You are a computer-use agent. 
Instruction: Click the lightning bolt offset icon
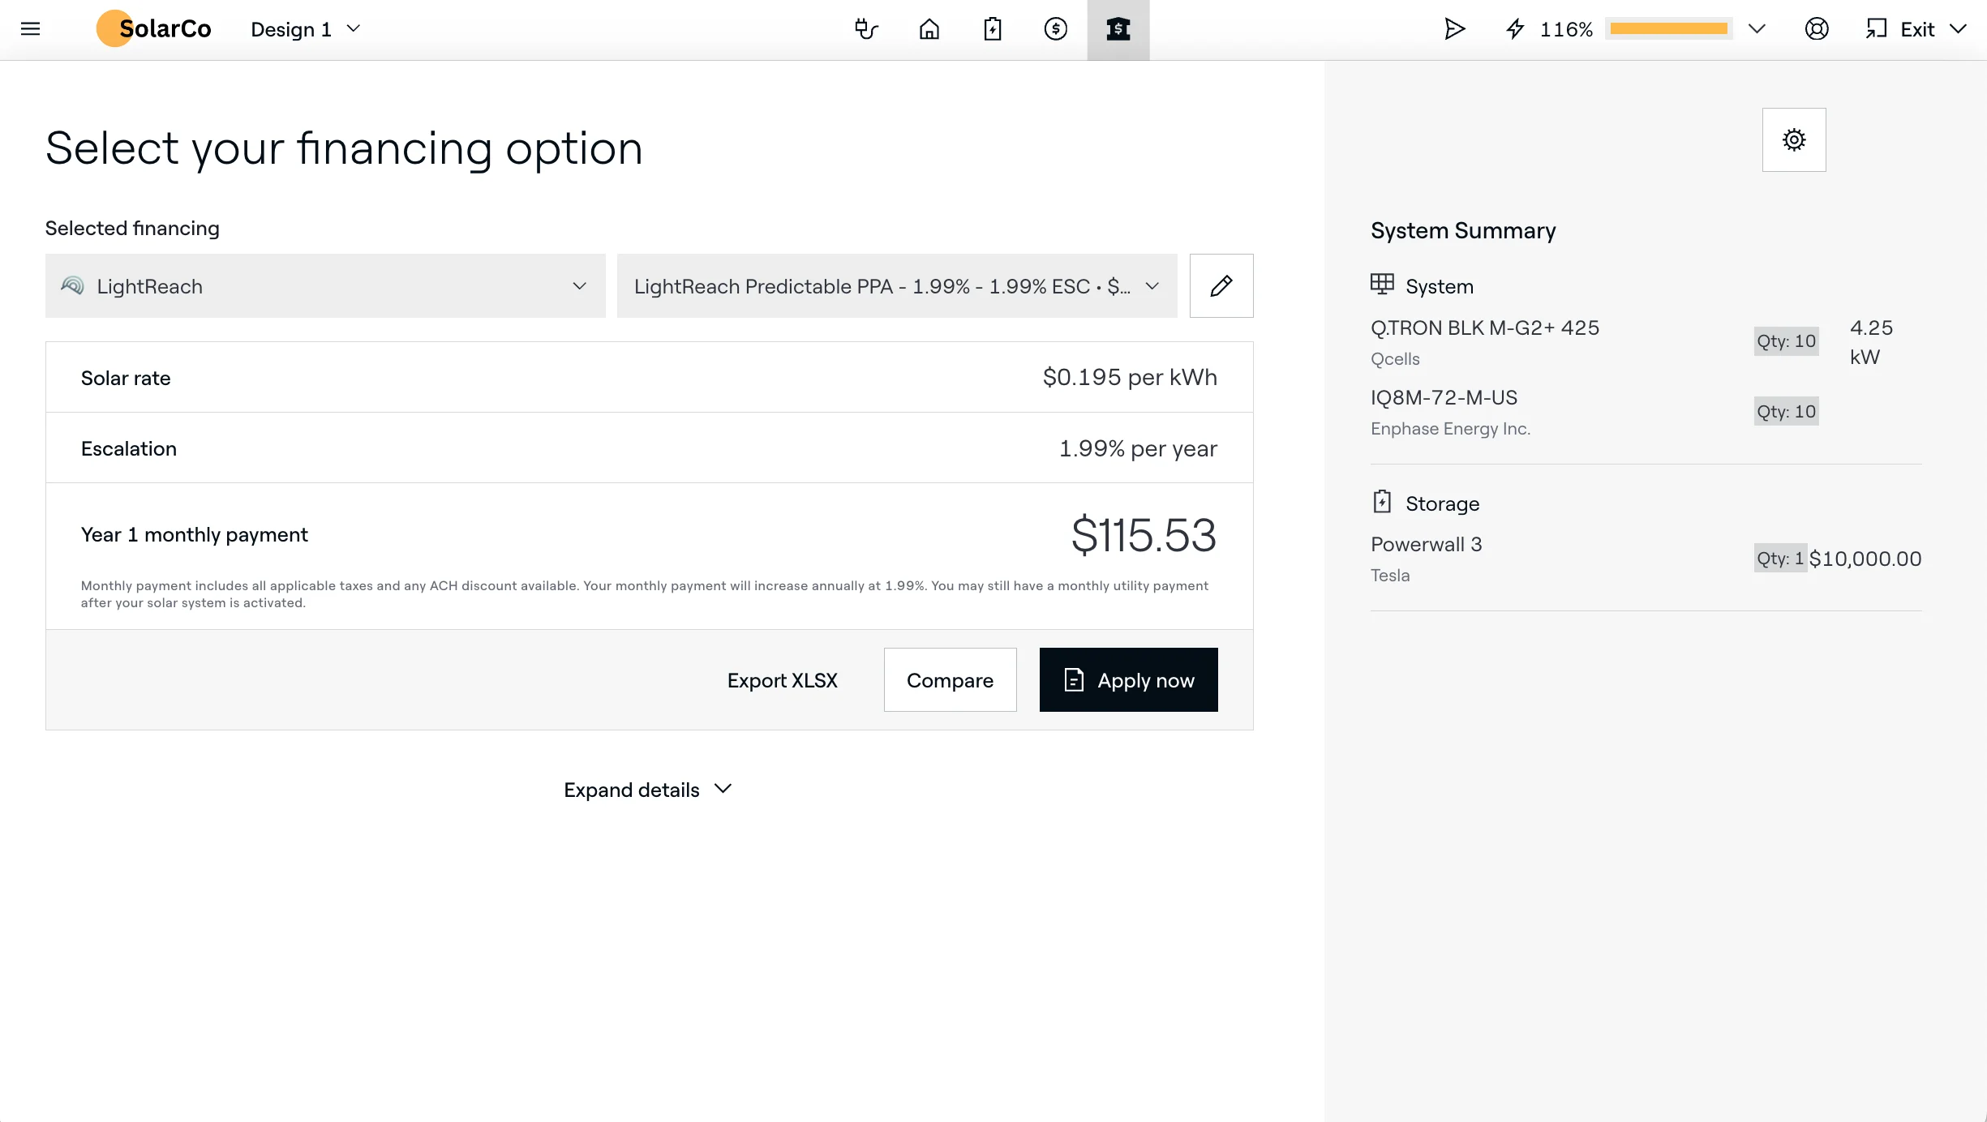pyautogui.click(x=1515, y=29)
